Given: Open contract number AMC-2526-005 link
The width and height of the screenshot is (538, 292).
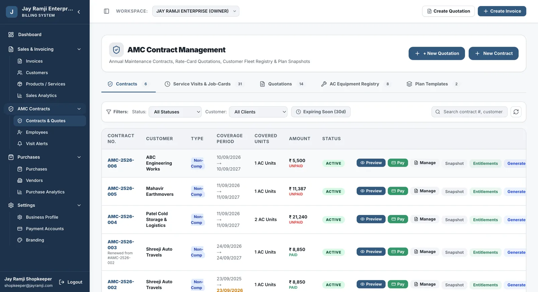Looking at the screenshot, I should click(x=121, y=191).
